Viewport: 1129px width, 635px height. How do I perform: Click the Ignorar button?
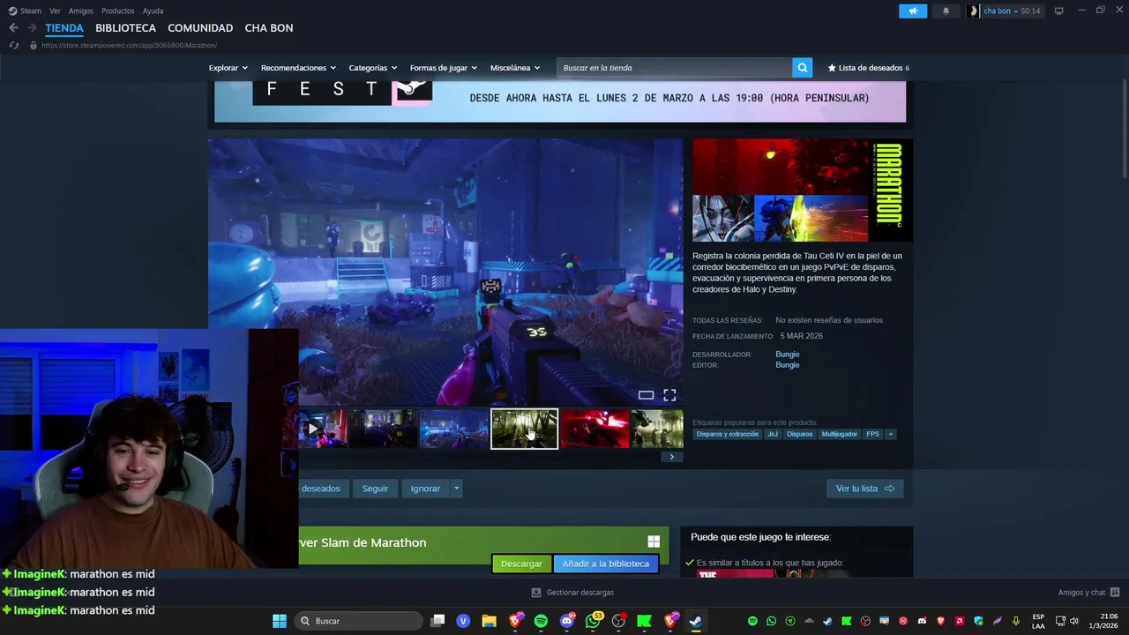click(425, 489)
